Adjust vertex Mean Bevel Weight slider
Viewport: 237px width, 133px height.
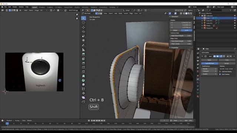181,36
